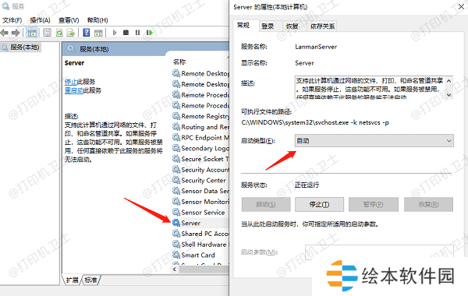Click gear icon beside Remote Registry
The image size is (468, 296).
(x=176, y=116)
